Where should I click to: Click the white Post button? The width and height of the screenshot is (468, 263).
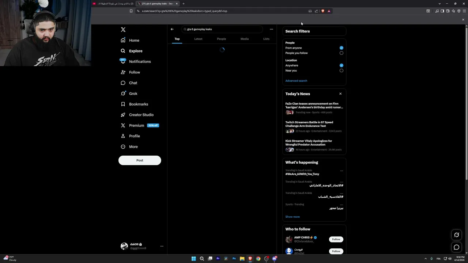point(140,160)
